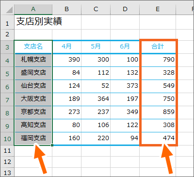This screenshot has width=194, height=177.
Task: Click cell with value 220
Action: [x=96, y=139]
